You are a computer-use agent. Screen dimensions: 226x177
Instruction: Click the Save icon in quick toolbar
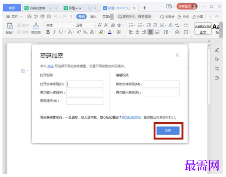coord(29,17)
